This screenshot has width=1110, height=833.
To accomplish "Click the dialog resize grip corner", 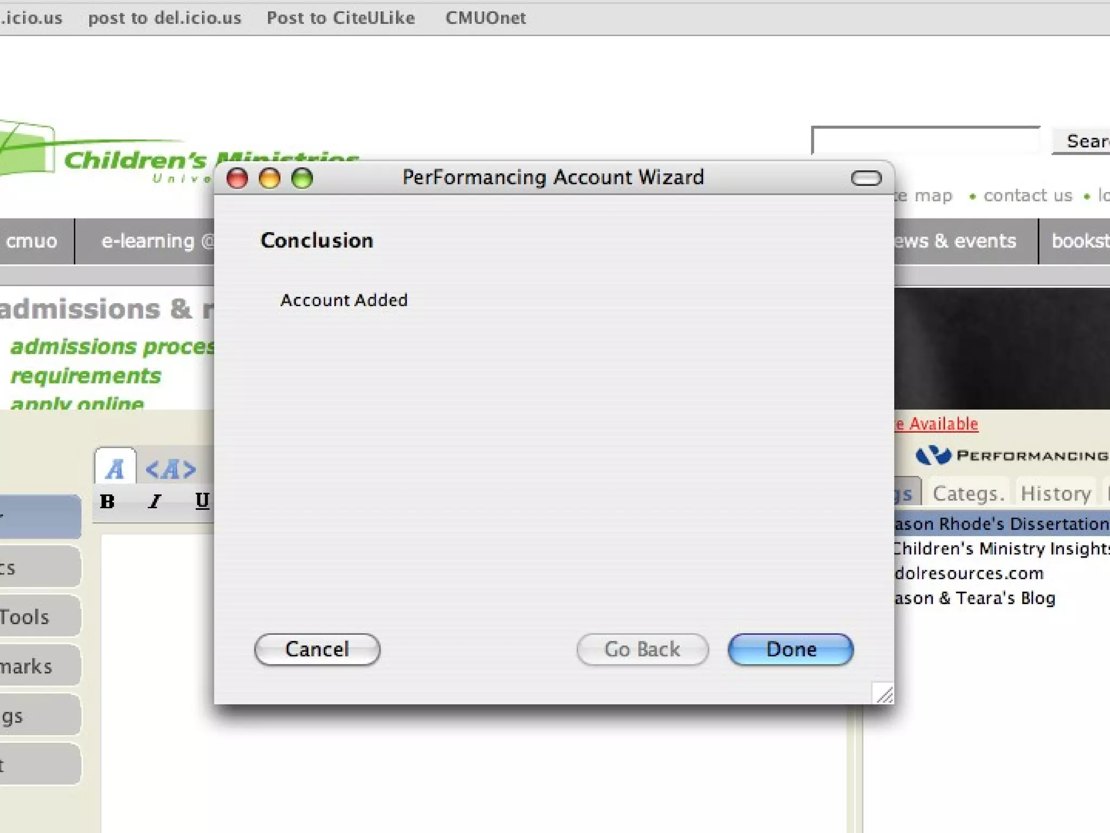I will [x=883, y=693].
